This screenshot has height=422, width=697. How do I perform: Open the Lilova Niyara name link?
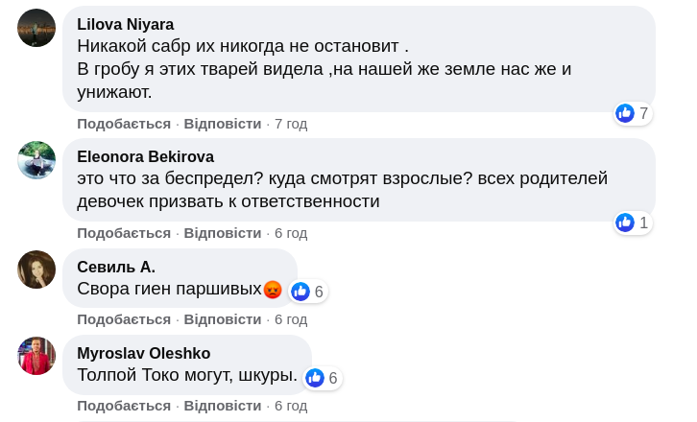(x=126, y=24)
